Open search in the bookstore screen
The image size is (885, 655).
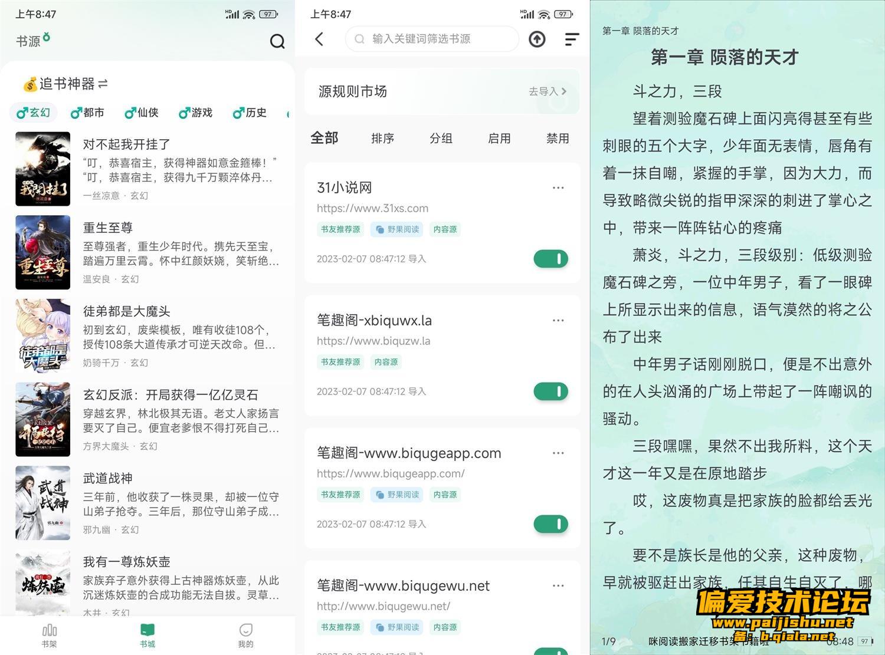point(277,41)
